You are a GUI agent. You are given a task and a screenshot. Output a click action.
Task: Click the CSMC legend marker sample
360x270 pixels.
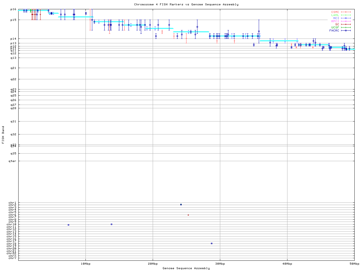(346, 12)
